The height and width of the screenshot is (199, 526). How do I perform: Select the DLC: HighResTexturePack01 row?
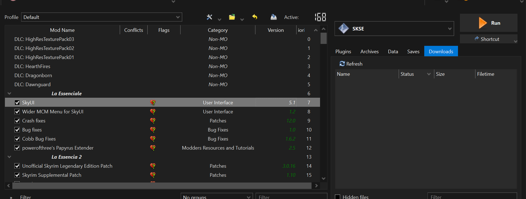pyautogui.click(x=163, y=57)
